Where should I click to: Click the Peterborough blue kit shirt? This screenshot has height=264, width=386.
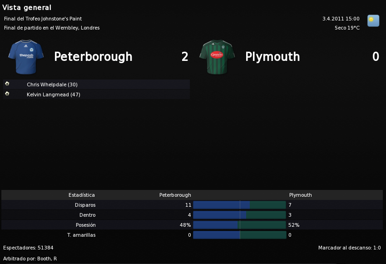click(x=26, y=57)
